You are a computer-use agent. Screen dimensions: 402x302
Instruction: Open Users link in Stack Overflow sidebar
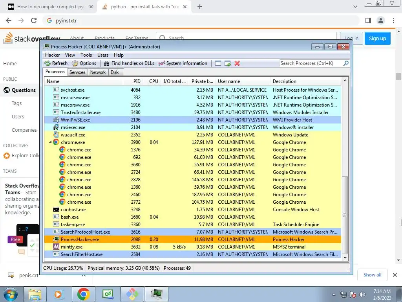pyautogui.click(x=18, y=116)
